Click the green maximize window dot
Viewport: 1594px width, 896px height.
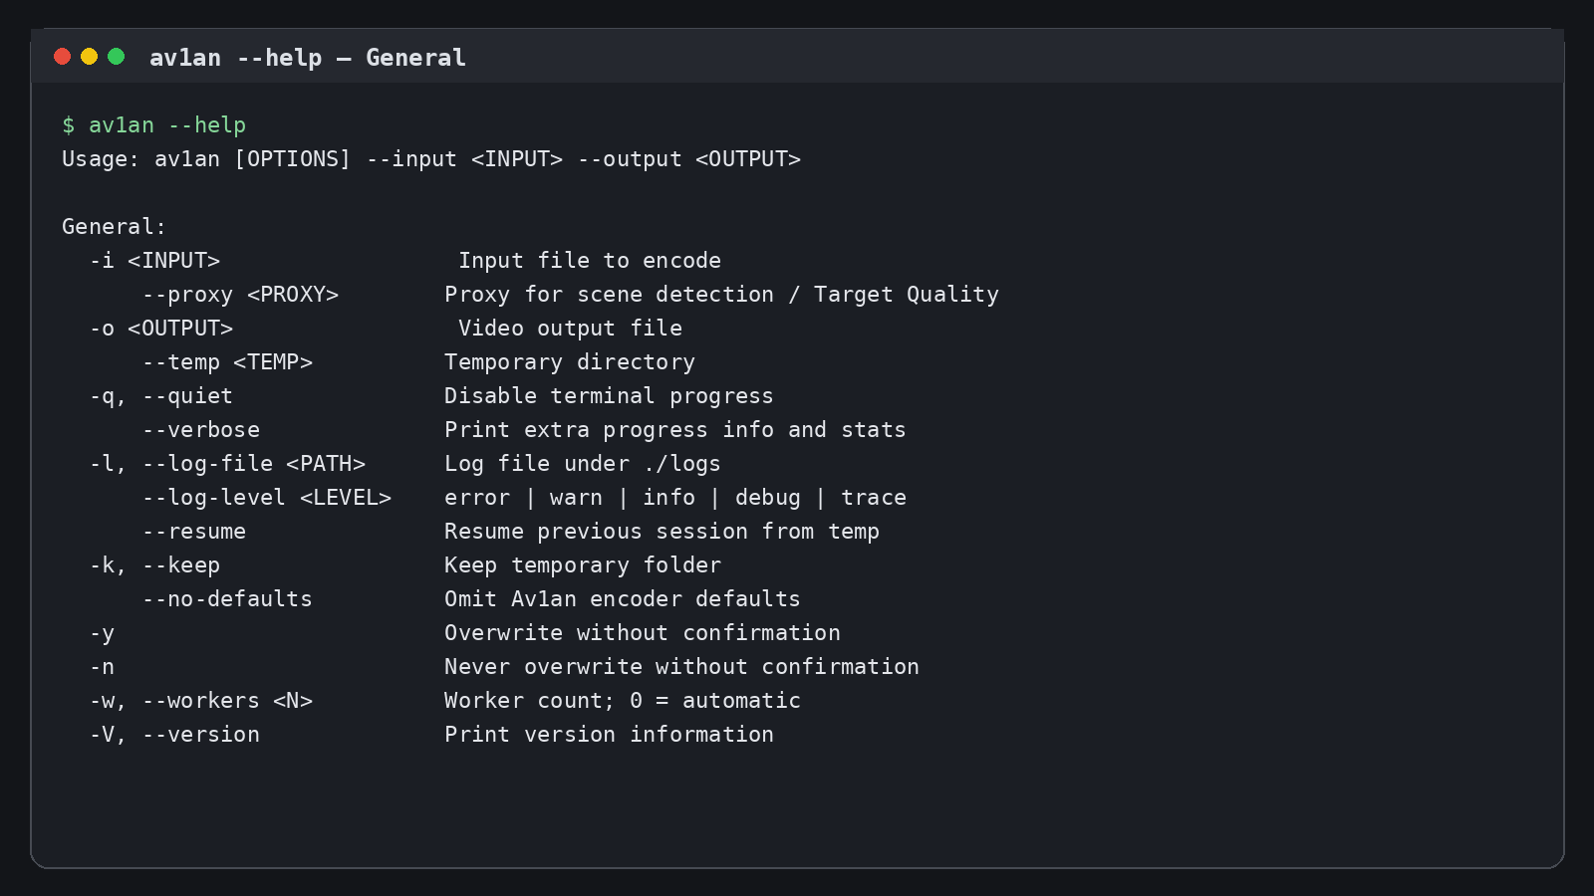tap(116, 57)
